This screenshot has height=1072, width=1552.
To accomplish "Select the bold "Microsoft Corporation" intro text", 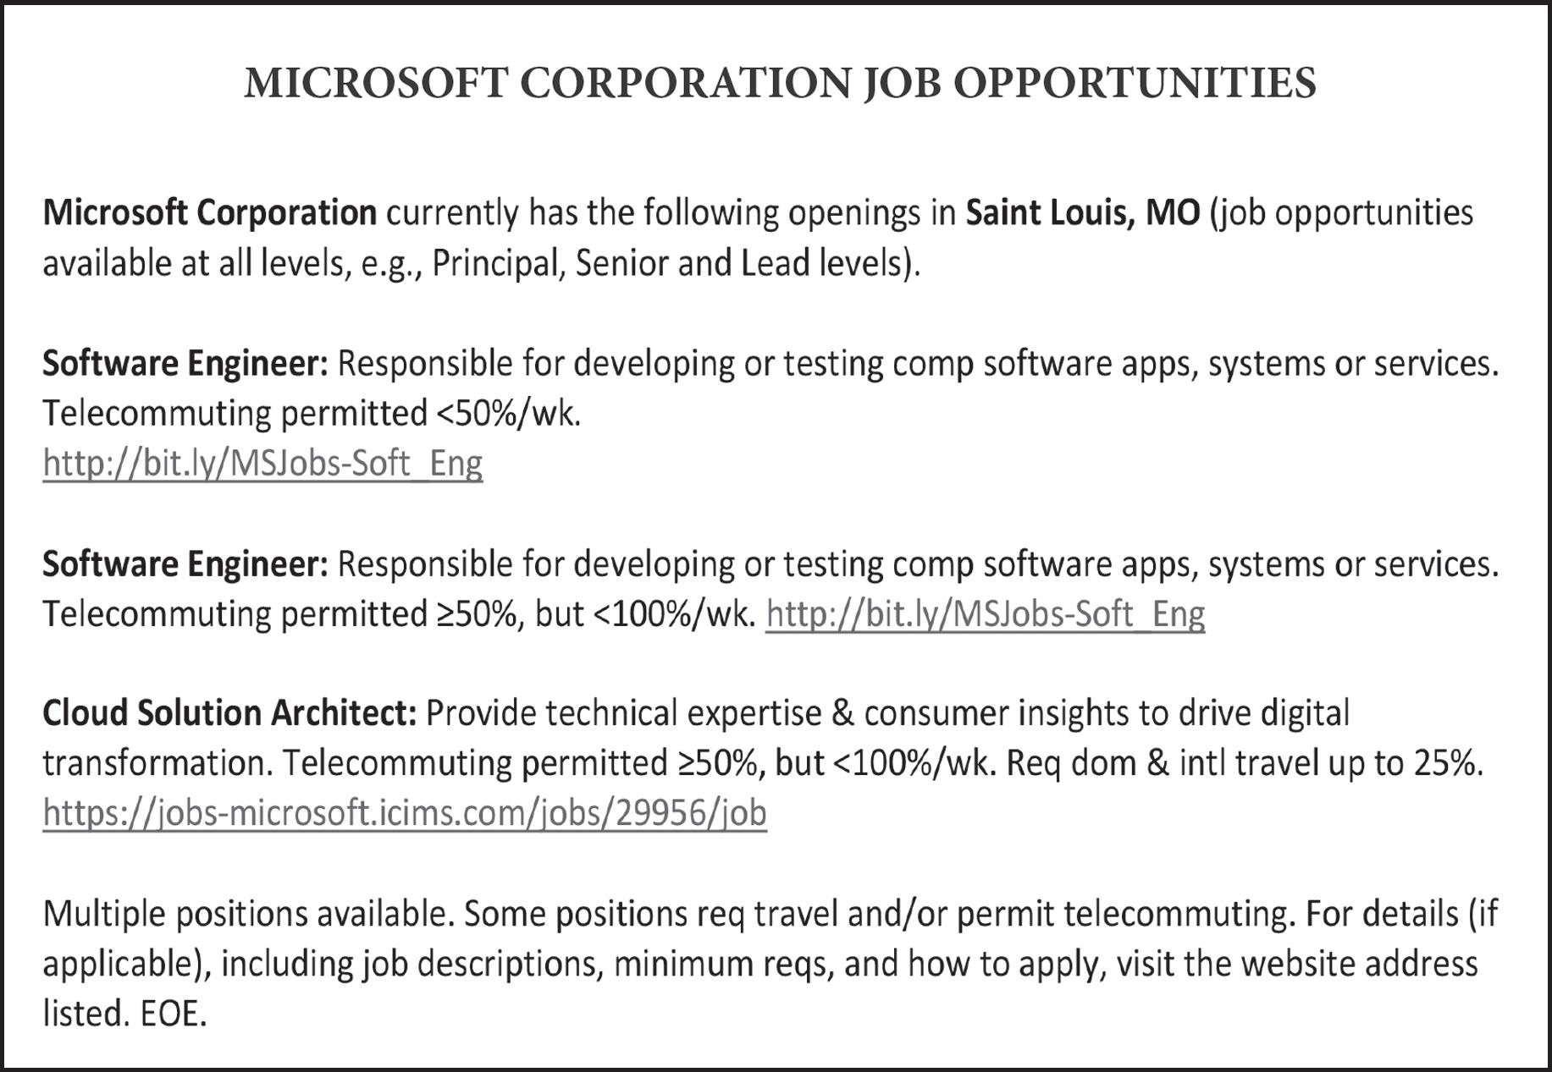I will tap(210, 212).
